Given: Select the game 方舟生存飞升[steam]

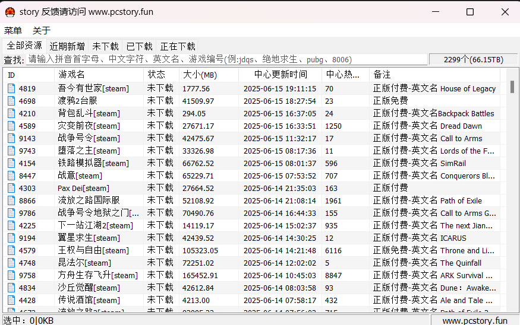Looking at the screenshot, I should pos(97,275).
